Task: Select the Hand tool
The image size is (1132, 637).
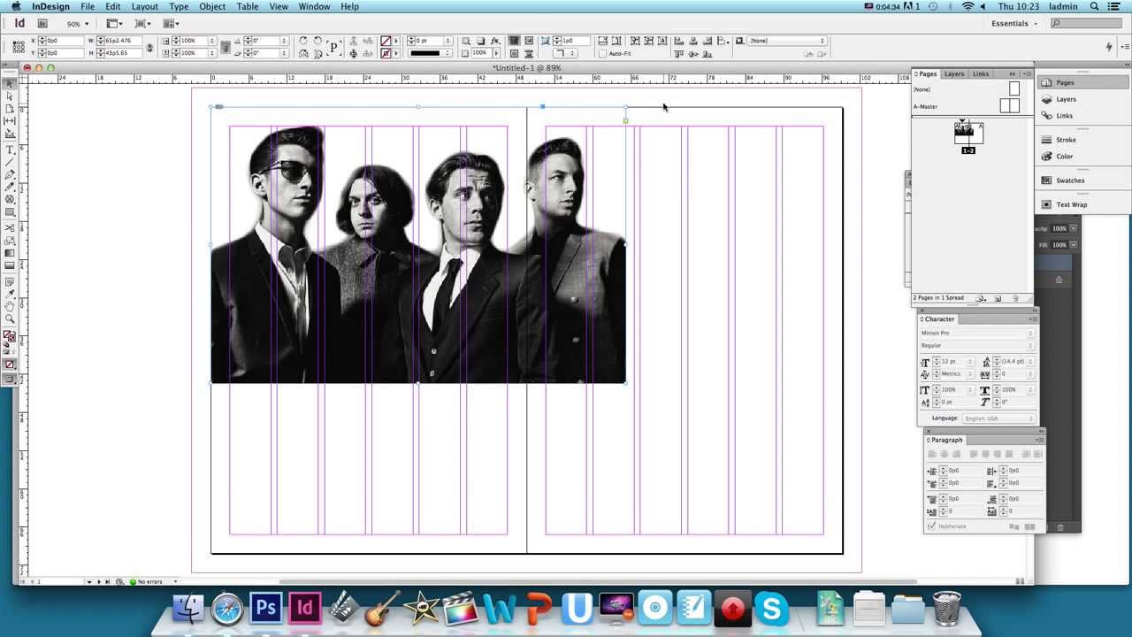Action: pyautogui.click(x=10, y=305)
